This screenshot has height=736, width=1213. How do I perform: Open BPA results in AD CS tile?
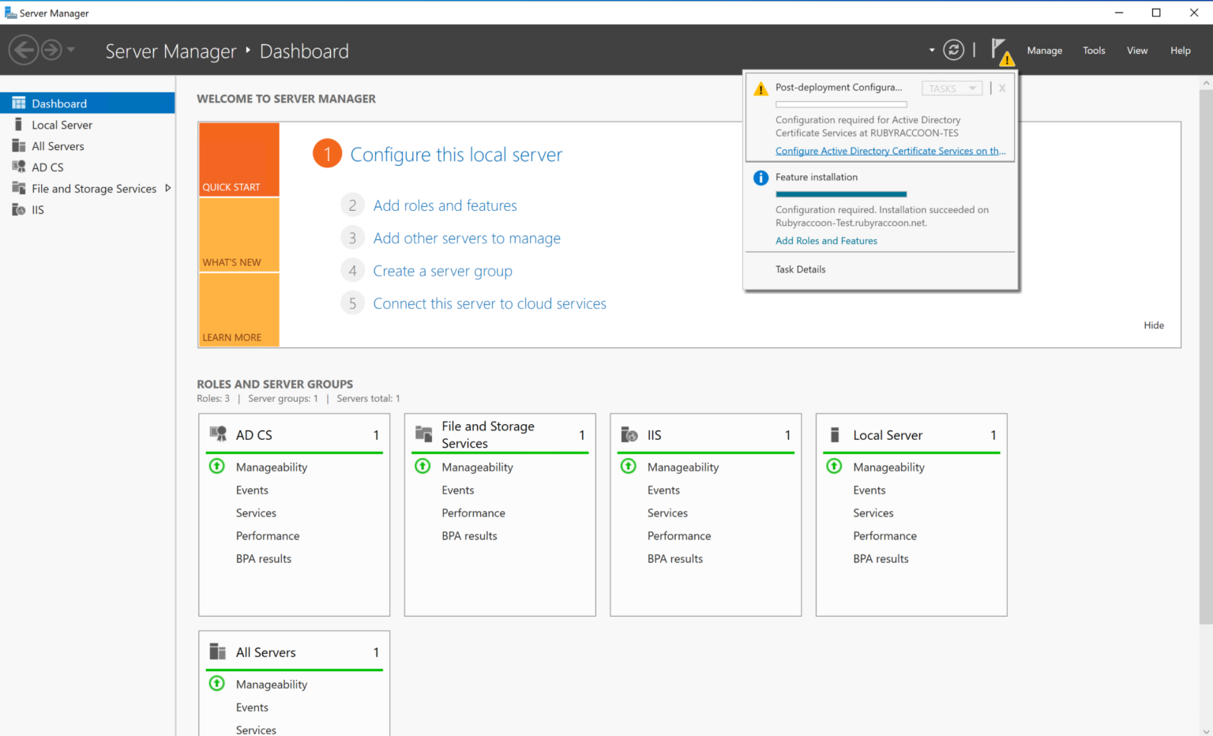click(264, 559)
